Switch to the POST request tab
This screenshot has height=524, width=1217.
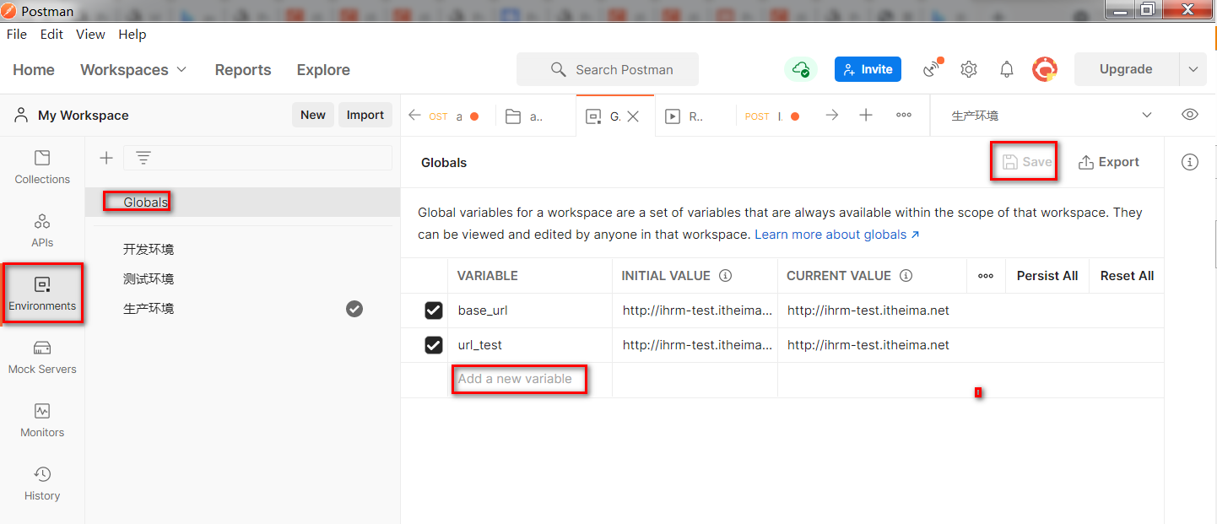point(772,116)
